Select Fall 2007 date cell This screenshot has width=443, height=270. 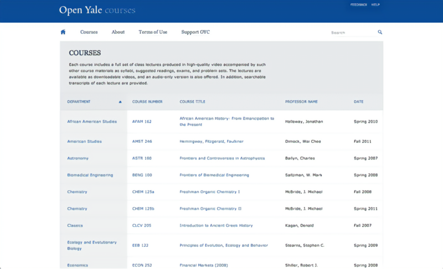coord(363,225)
